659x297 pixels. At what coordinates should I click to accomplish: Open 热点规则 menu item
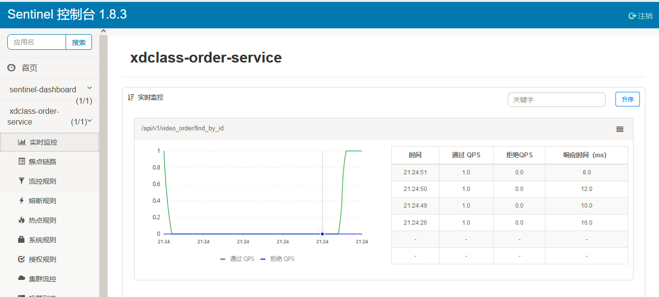point(49,220)
